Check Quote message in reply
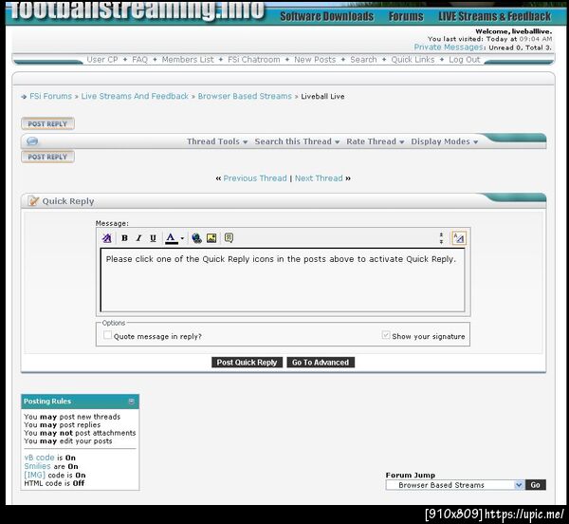 pos(107,335)
